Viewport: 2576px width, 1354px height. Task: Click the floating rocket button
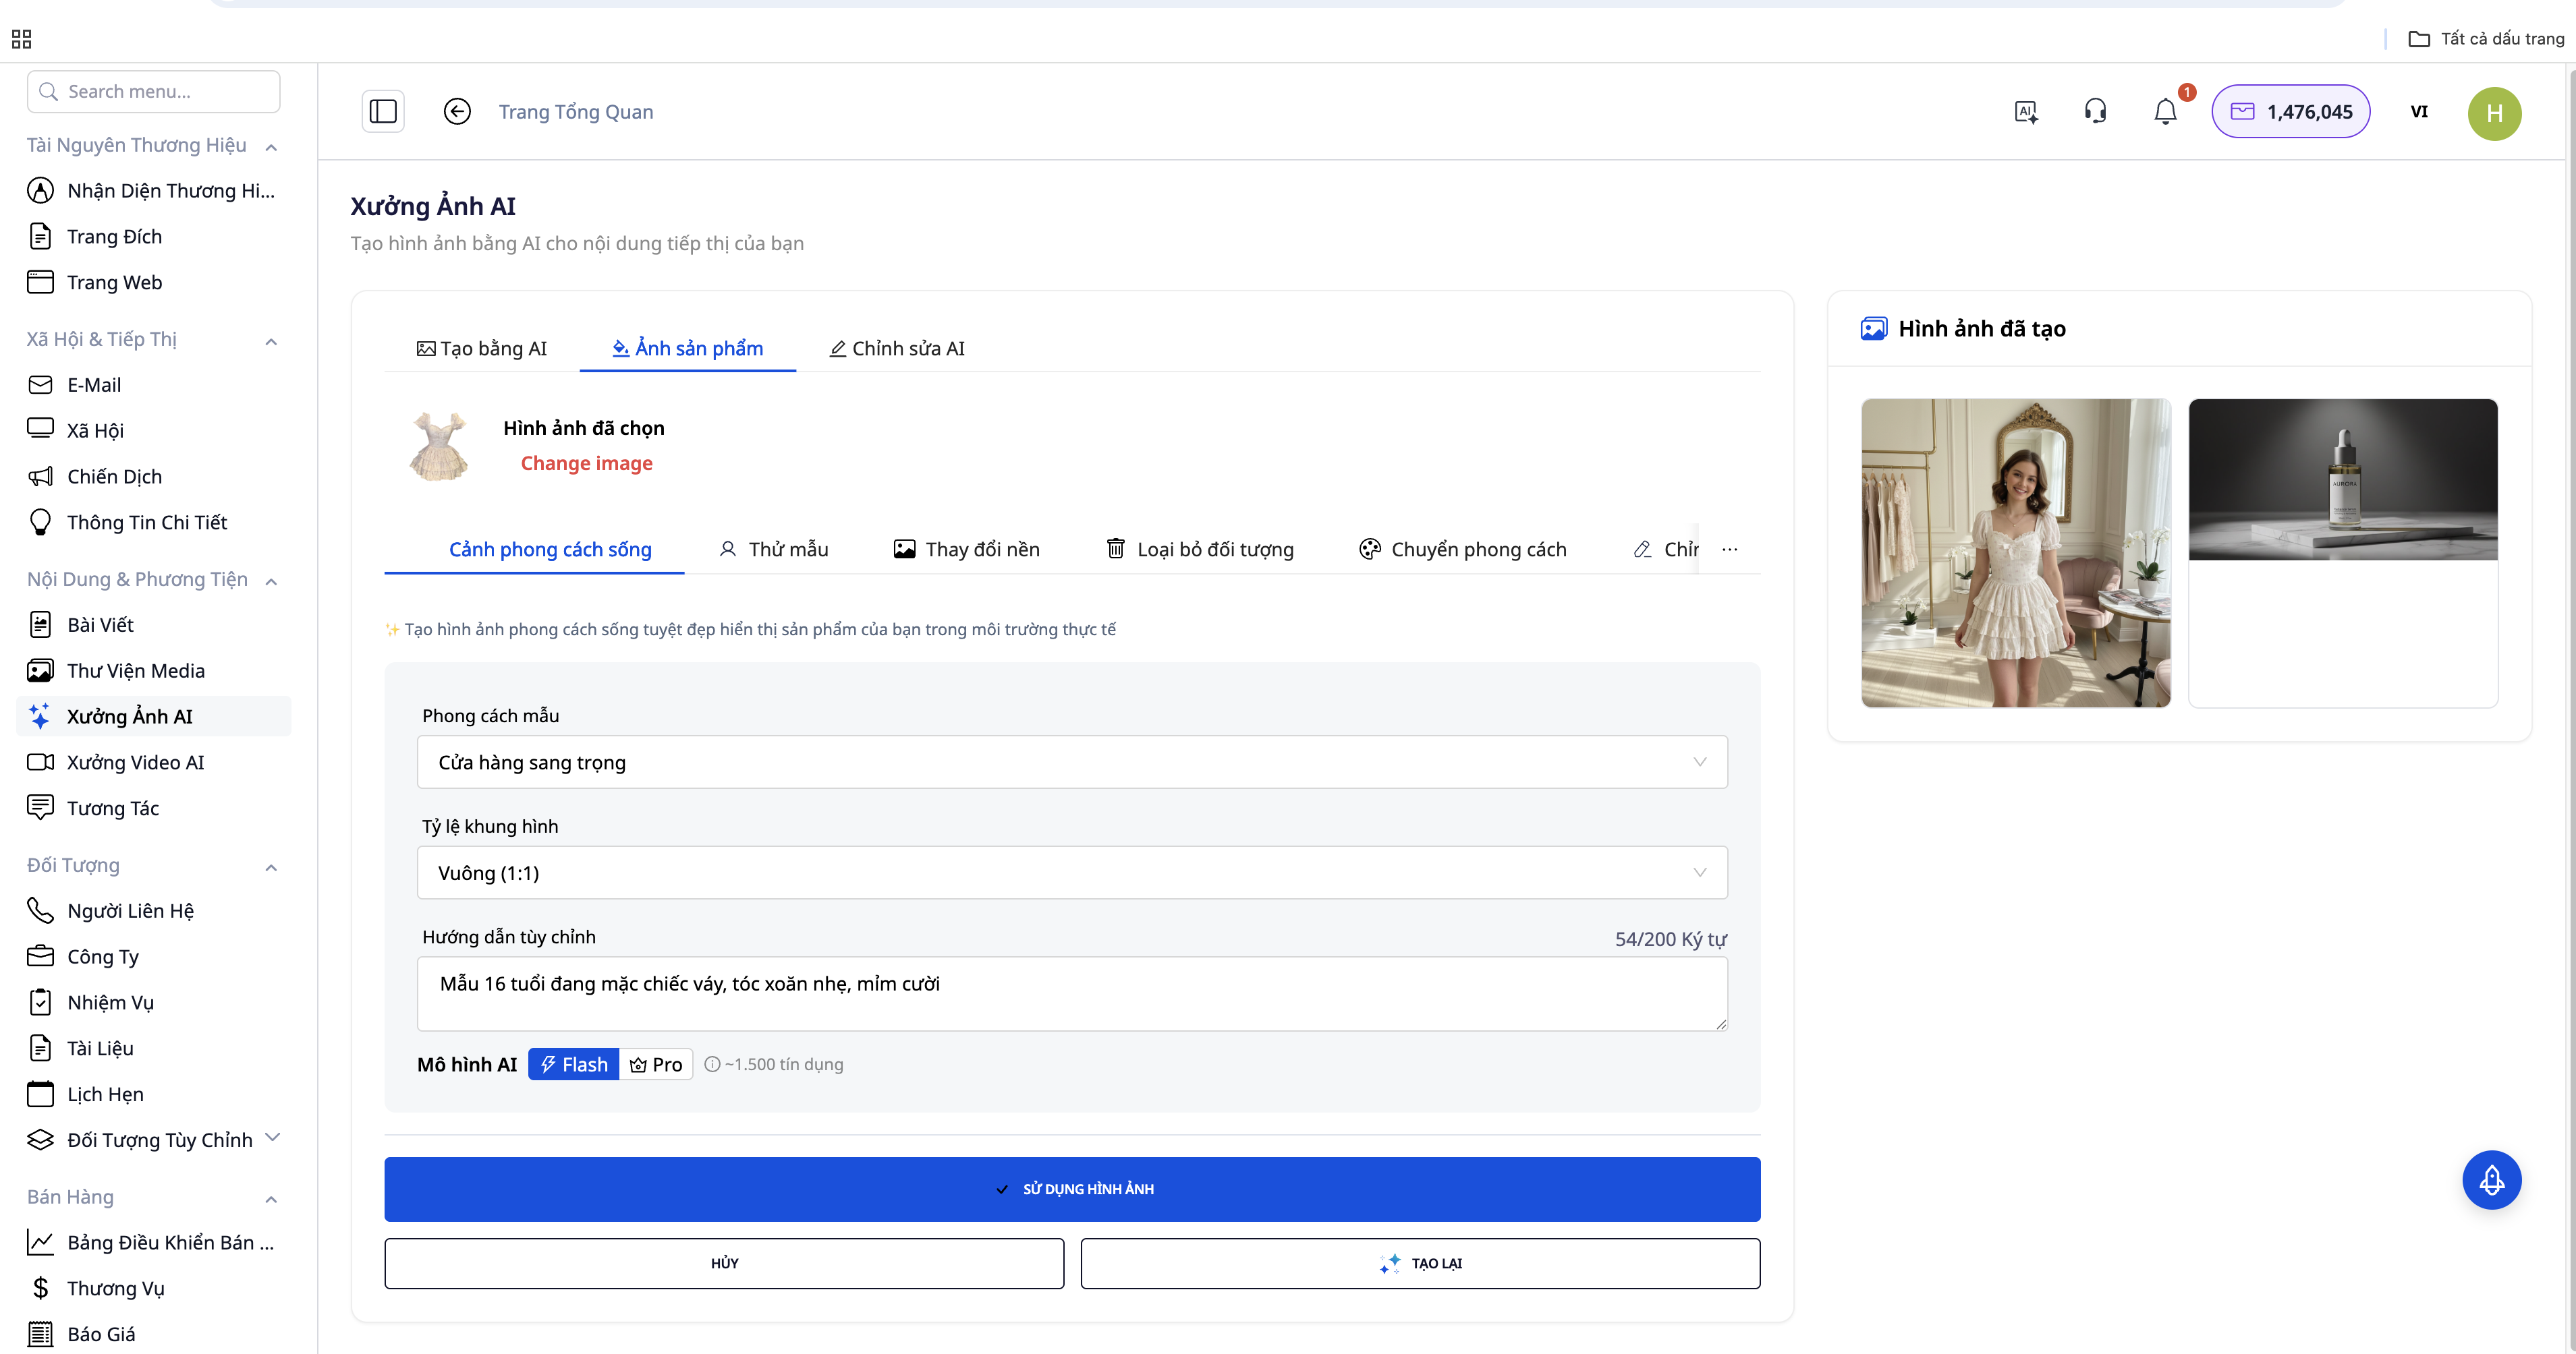pos(2491,1180)
